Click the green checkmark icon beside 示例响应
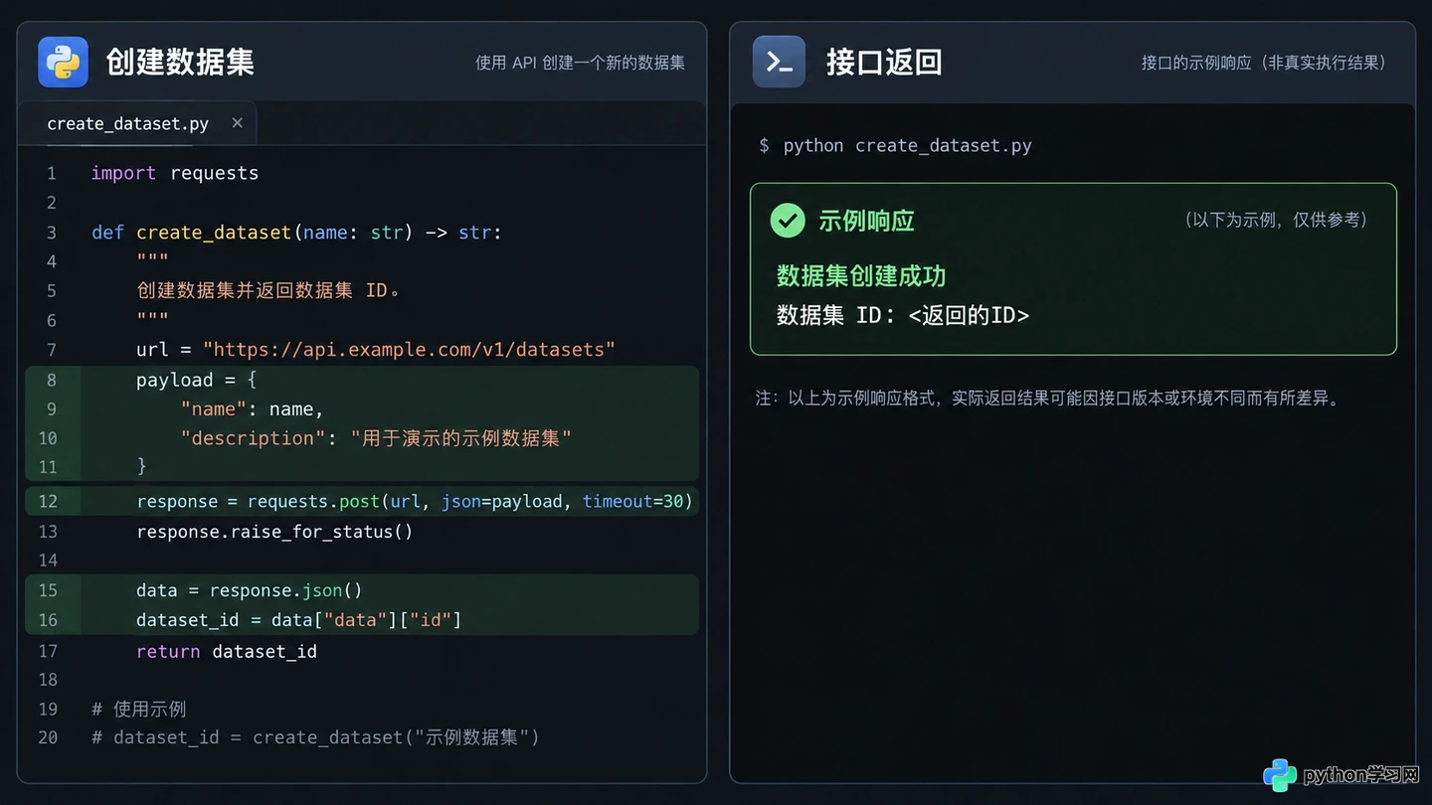 (x=788, y=220)
